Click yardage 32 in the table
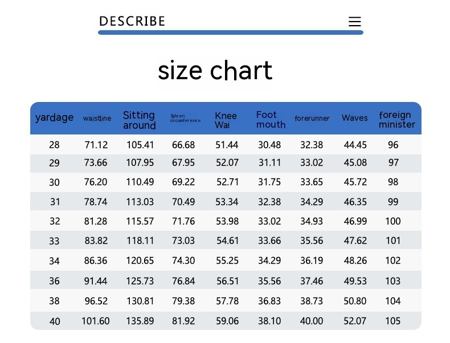 coord(54,221)
